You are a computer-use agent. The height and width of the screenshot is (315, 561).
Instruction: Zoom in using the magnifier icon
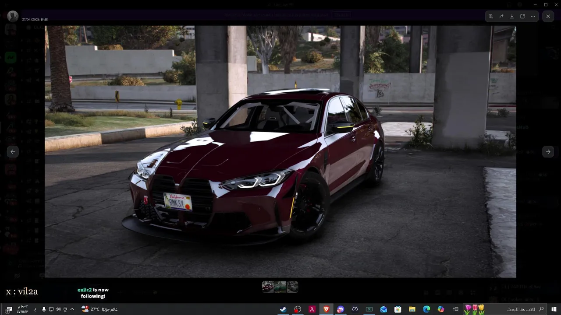click(491, 16)
